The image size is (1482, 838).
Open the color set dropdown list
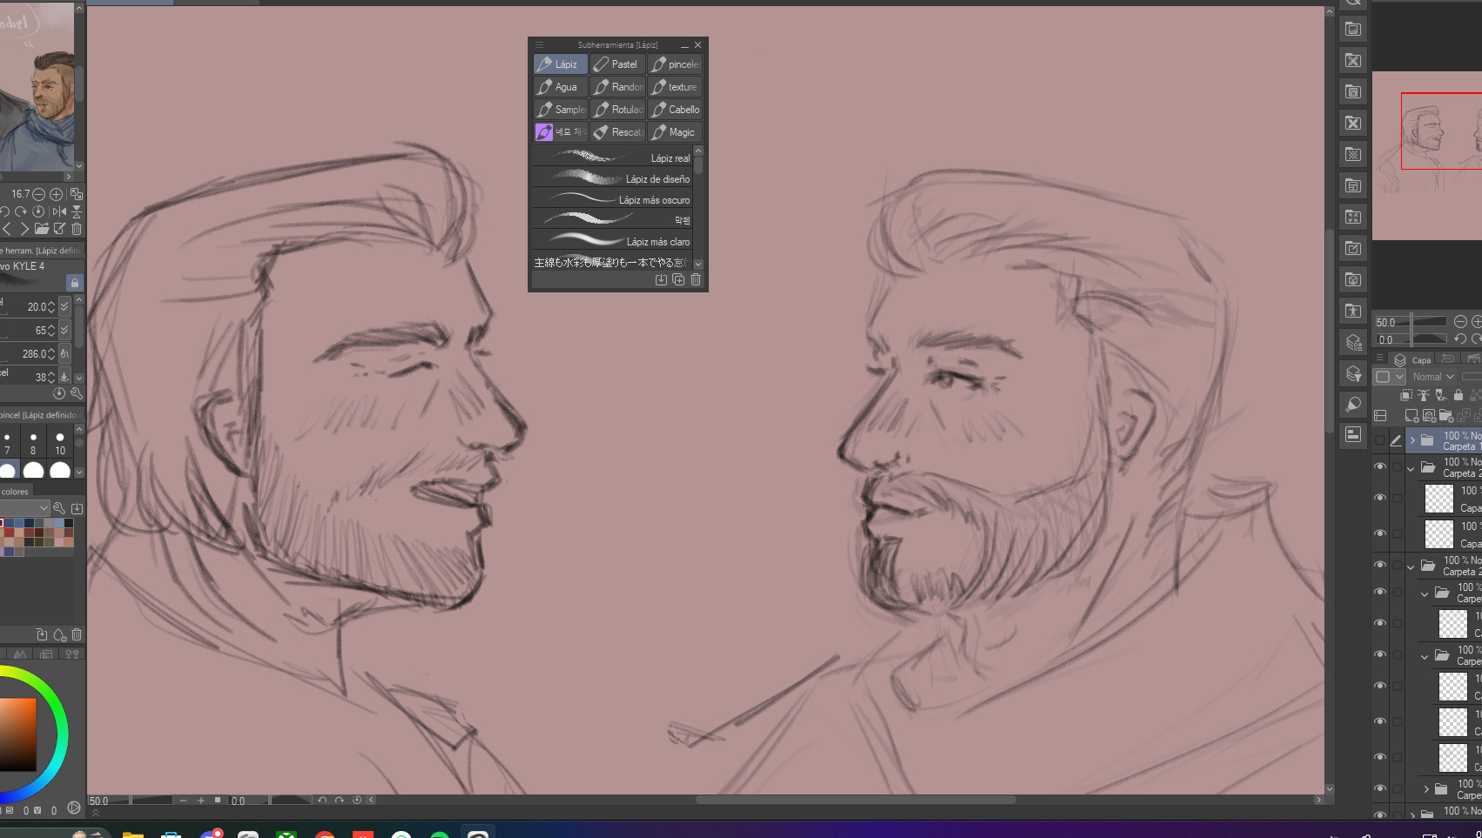click(24, 507)
